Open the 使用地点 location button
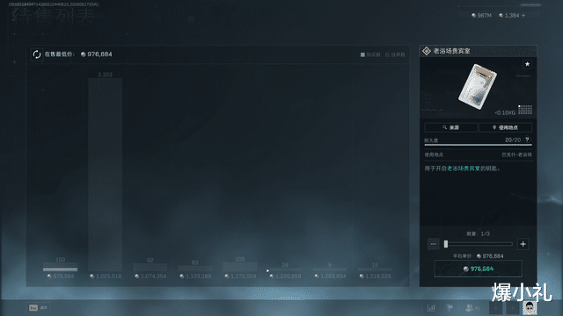Image resolution: width=563 pixels, height=316 pixels. click(506, 127)
